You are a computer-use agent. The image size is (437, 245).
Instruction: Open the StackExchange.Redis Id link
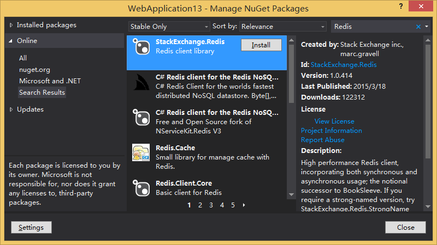pos(344,65)
